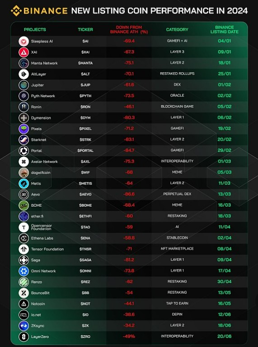Image resolution: width=258 pixels, height=347 pixels.
Task: Select the Omni Network blue icon
Action: 23,271
